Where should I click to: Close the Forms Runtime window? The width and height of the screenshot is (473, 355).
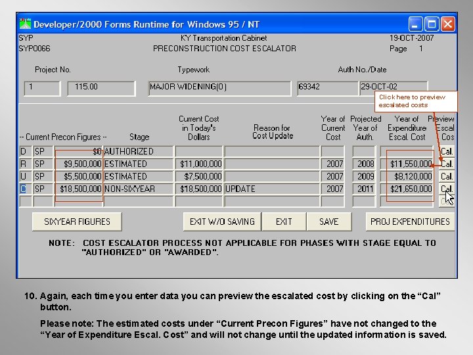448,24
